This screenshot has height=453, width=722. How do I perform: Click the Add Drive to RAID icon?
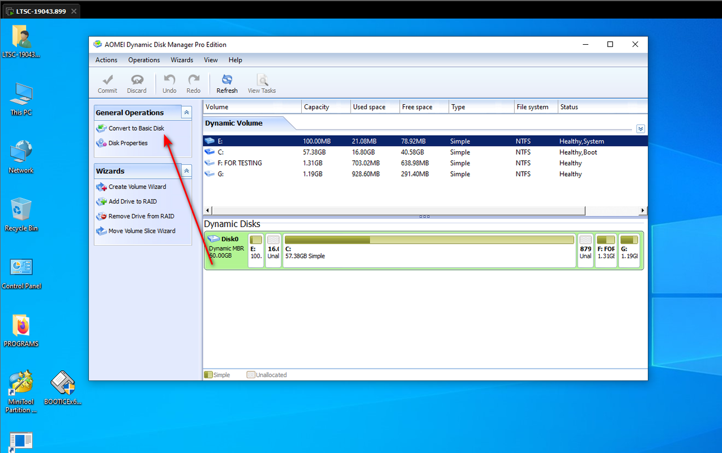click(x=101, y=202)
